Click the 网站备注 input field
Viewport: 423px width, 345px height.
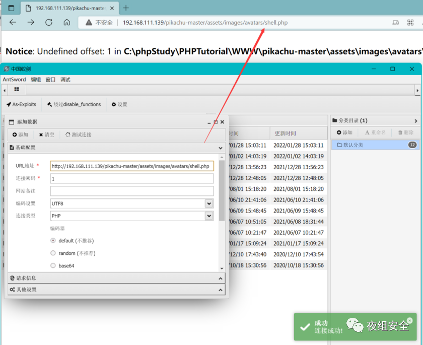coord(132,191)
